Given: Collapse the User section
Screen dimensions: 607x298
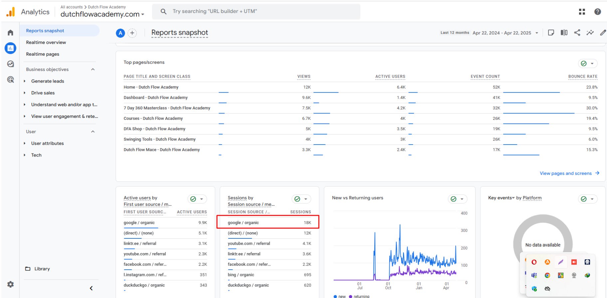Looking at the screenshot, I should point(93,132).
